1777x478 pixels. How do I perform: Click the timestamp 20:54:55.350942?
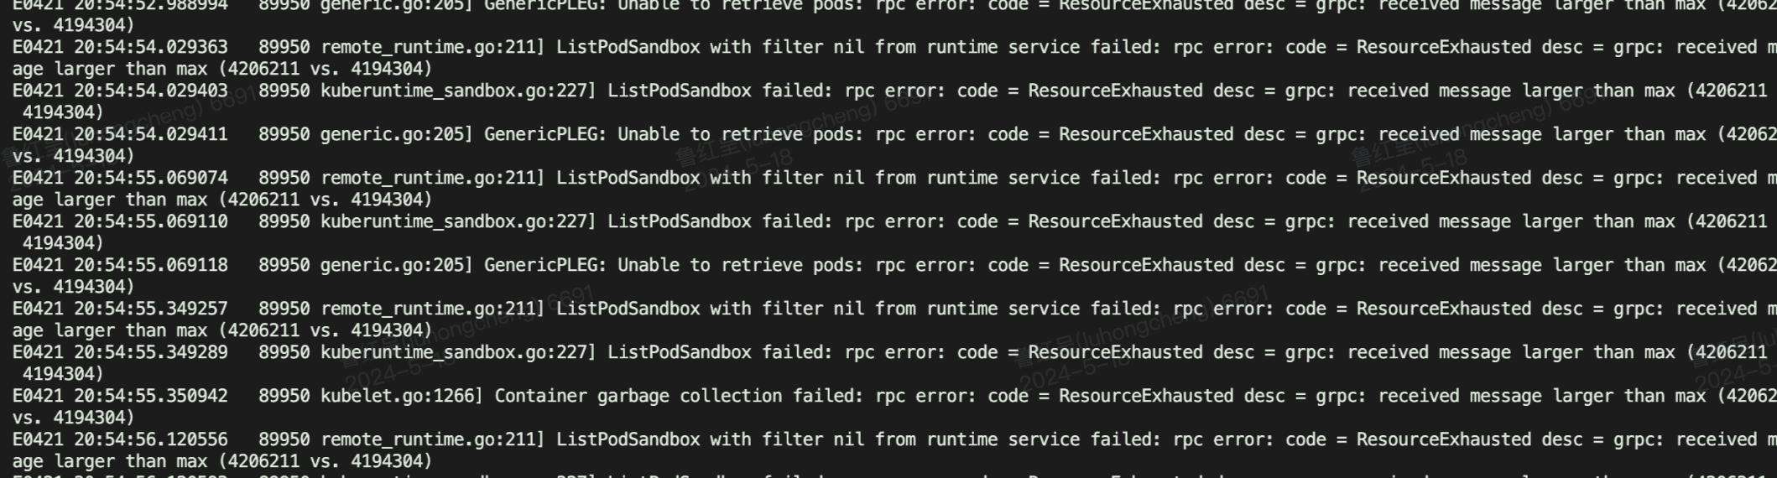[151, 396]
